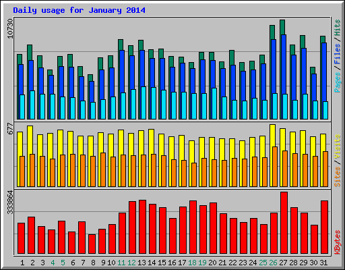Select day 6 on the x-axis
Screen dimensions: 345x270
[x=73, y=263]
